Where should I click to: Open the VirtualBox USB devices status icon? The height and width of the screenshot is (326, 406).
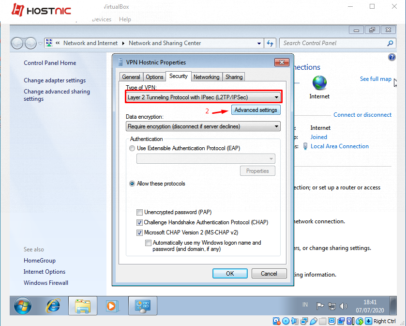click(x=313, y=321)
